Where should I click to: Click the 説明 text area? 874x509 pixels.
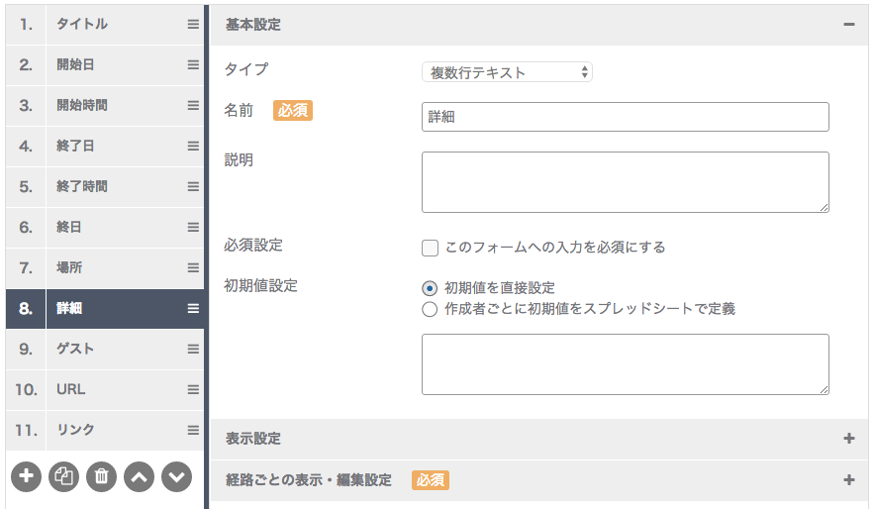pyautogui.click(x=625, y=182)
